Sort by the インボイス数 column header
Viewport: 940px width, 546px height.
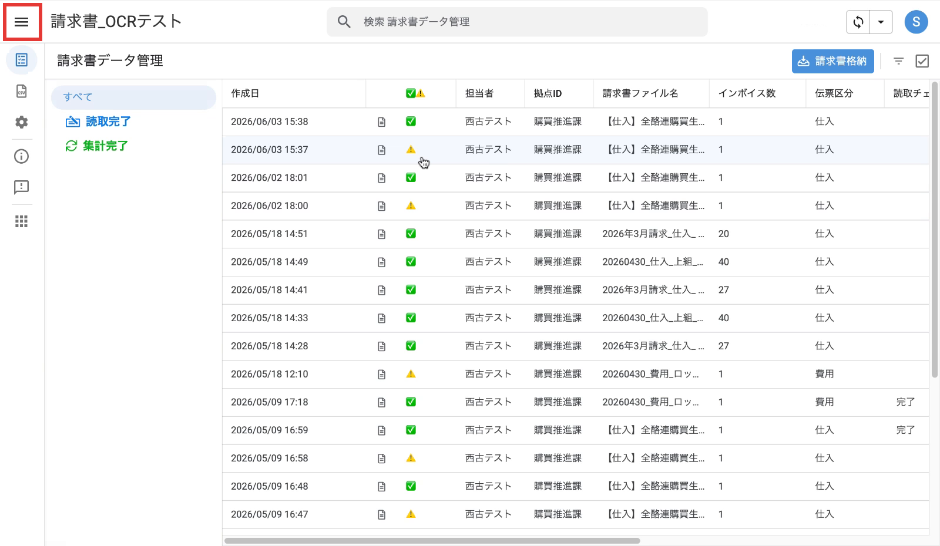coord(747,93)
